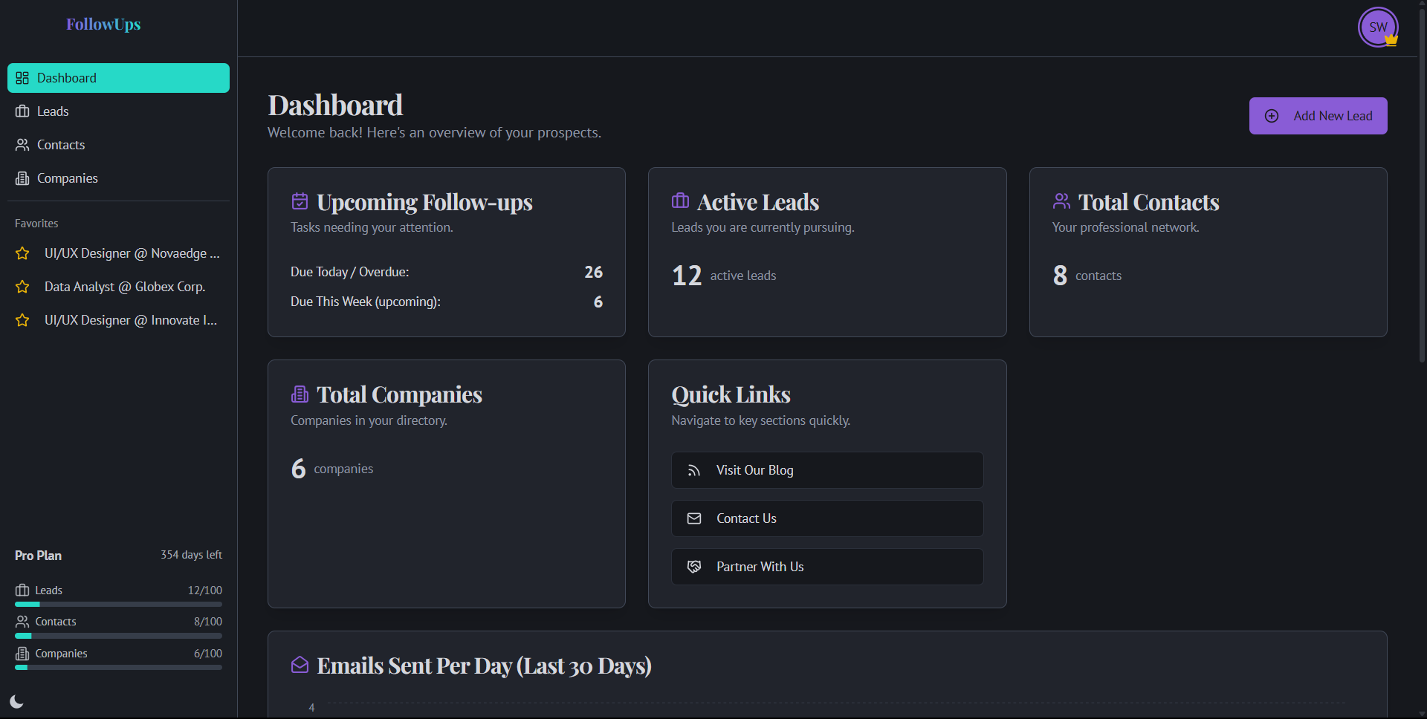Click the Companies usage progress bar
1427x719 pixels.
click(118, 668)
